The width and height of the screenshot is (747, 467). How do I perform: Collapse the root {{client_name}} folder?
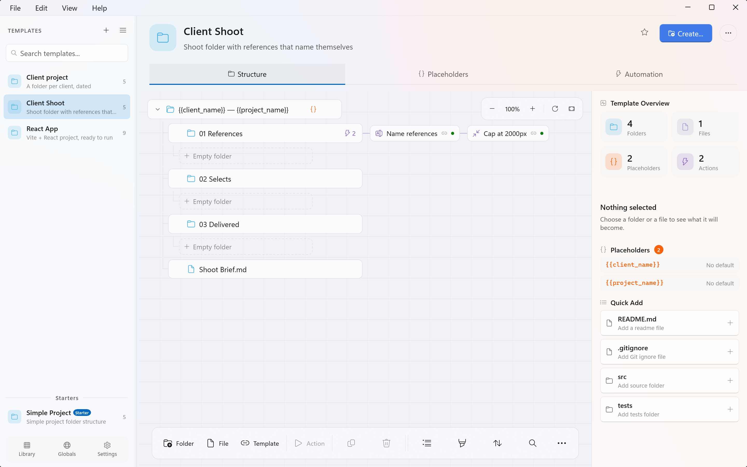tap(157, 109)
